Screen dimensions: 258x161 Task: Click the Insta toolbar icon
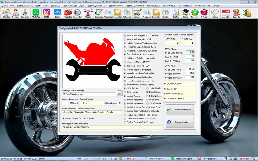[46, 13]
